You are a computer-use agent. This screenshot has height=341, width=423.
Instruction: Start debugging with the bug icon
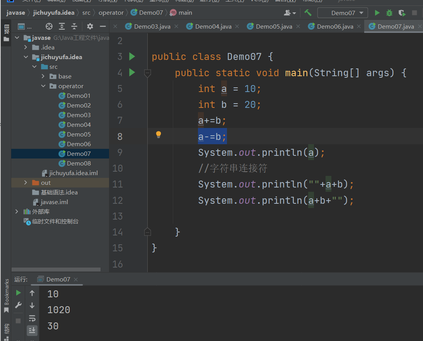pyautogui.click(x=389, y=13)
